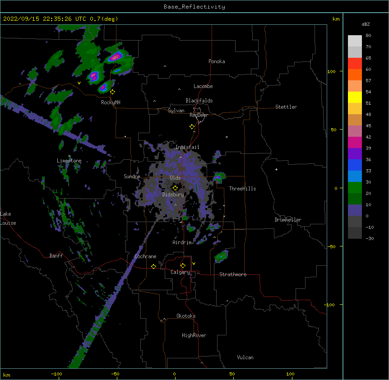Select the Stettler label
The image size is (389, 380).
point(286,107)
